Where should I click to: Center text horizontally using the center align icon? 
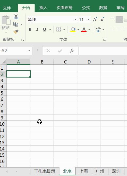[119, 29]
